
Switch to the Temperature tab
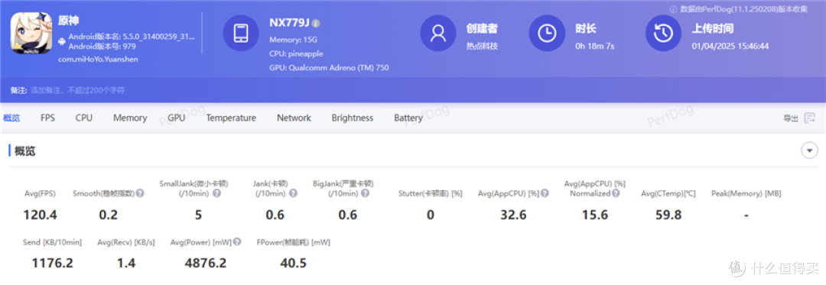click(x=231, y=118)
